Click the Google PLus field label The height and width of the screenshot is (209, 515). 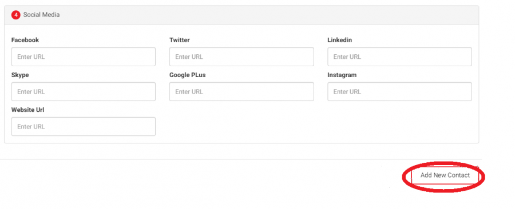pos(187,75)
